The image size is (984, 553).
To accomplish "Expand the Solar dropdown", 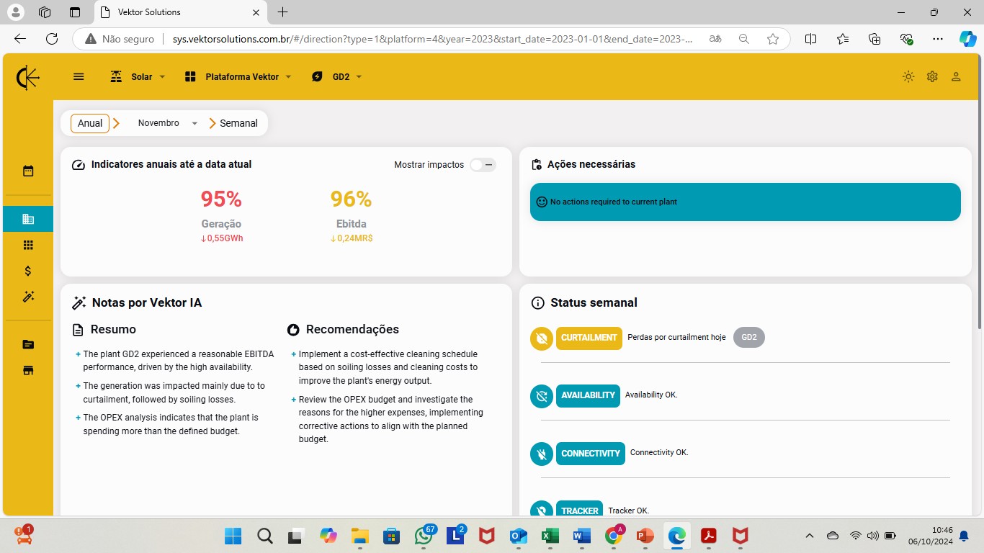I will [138, 76].
